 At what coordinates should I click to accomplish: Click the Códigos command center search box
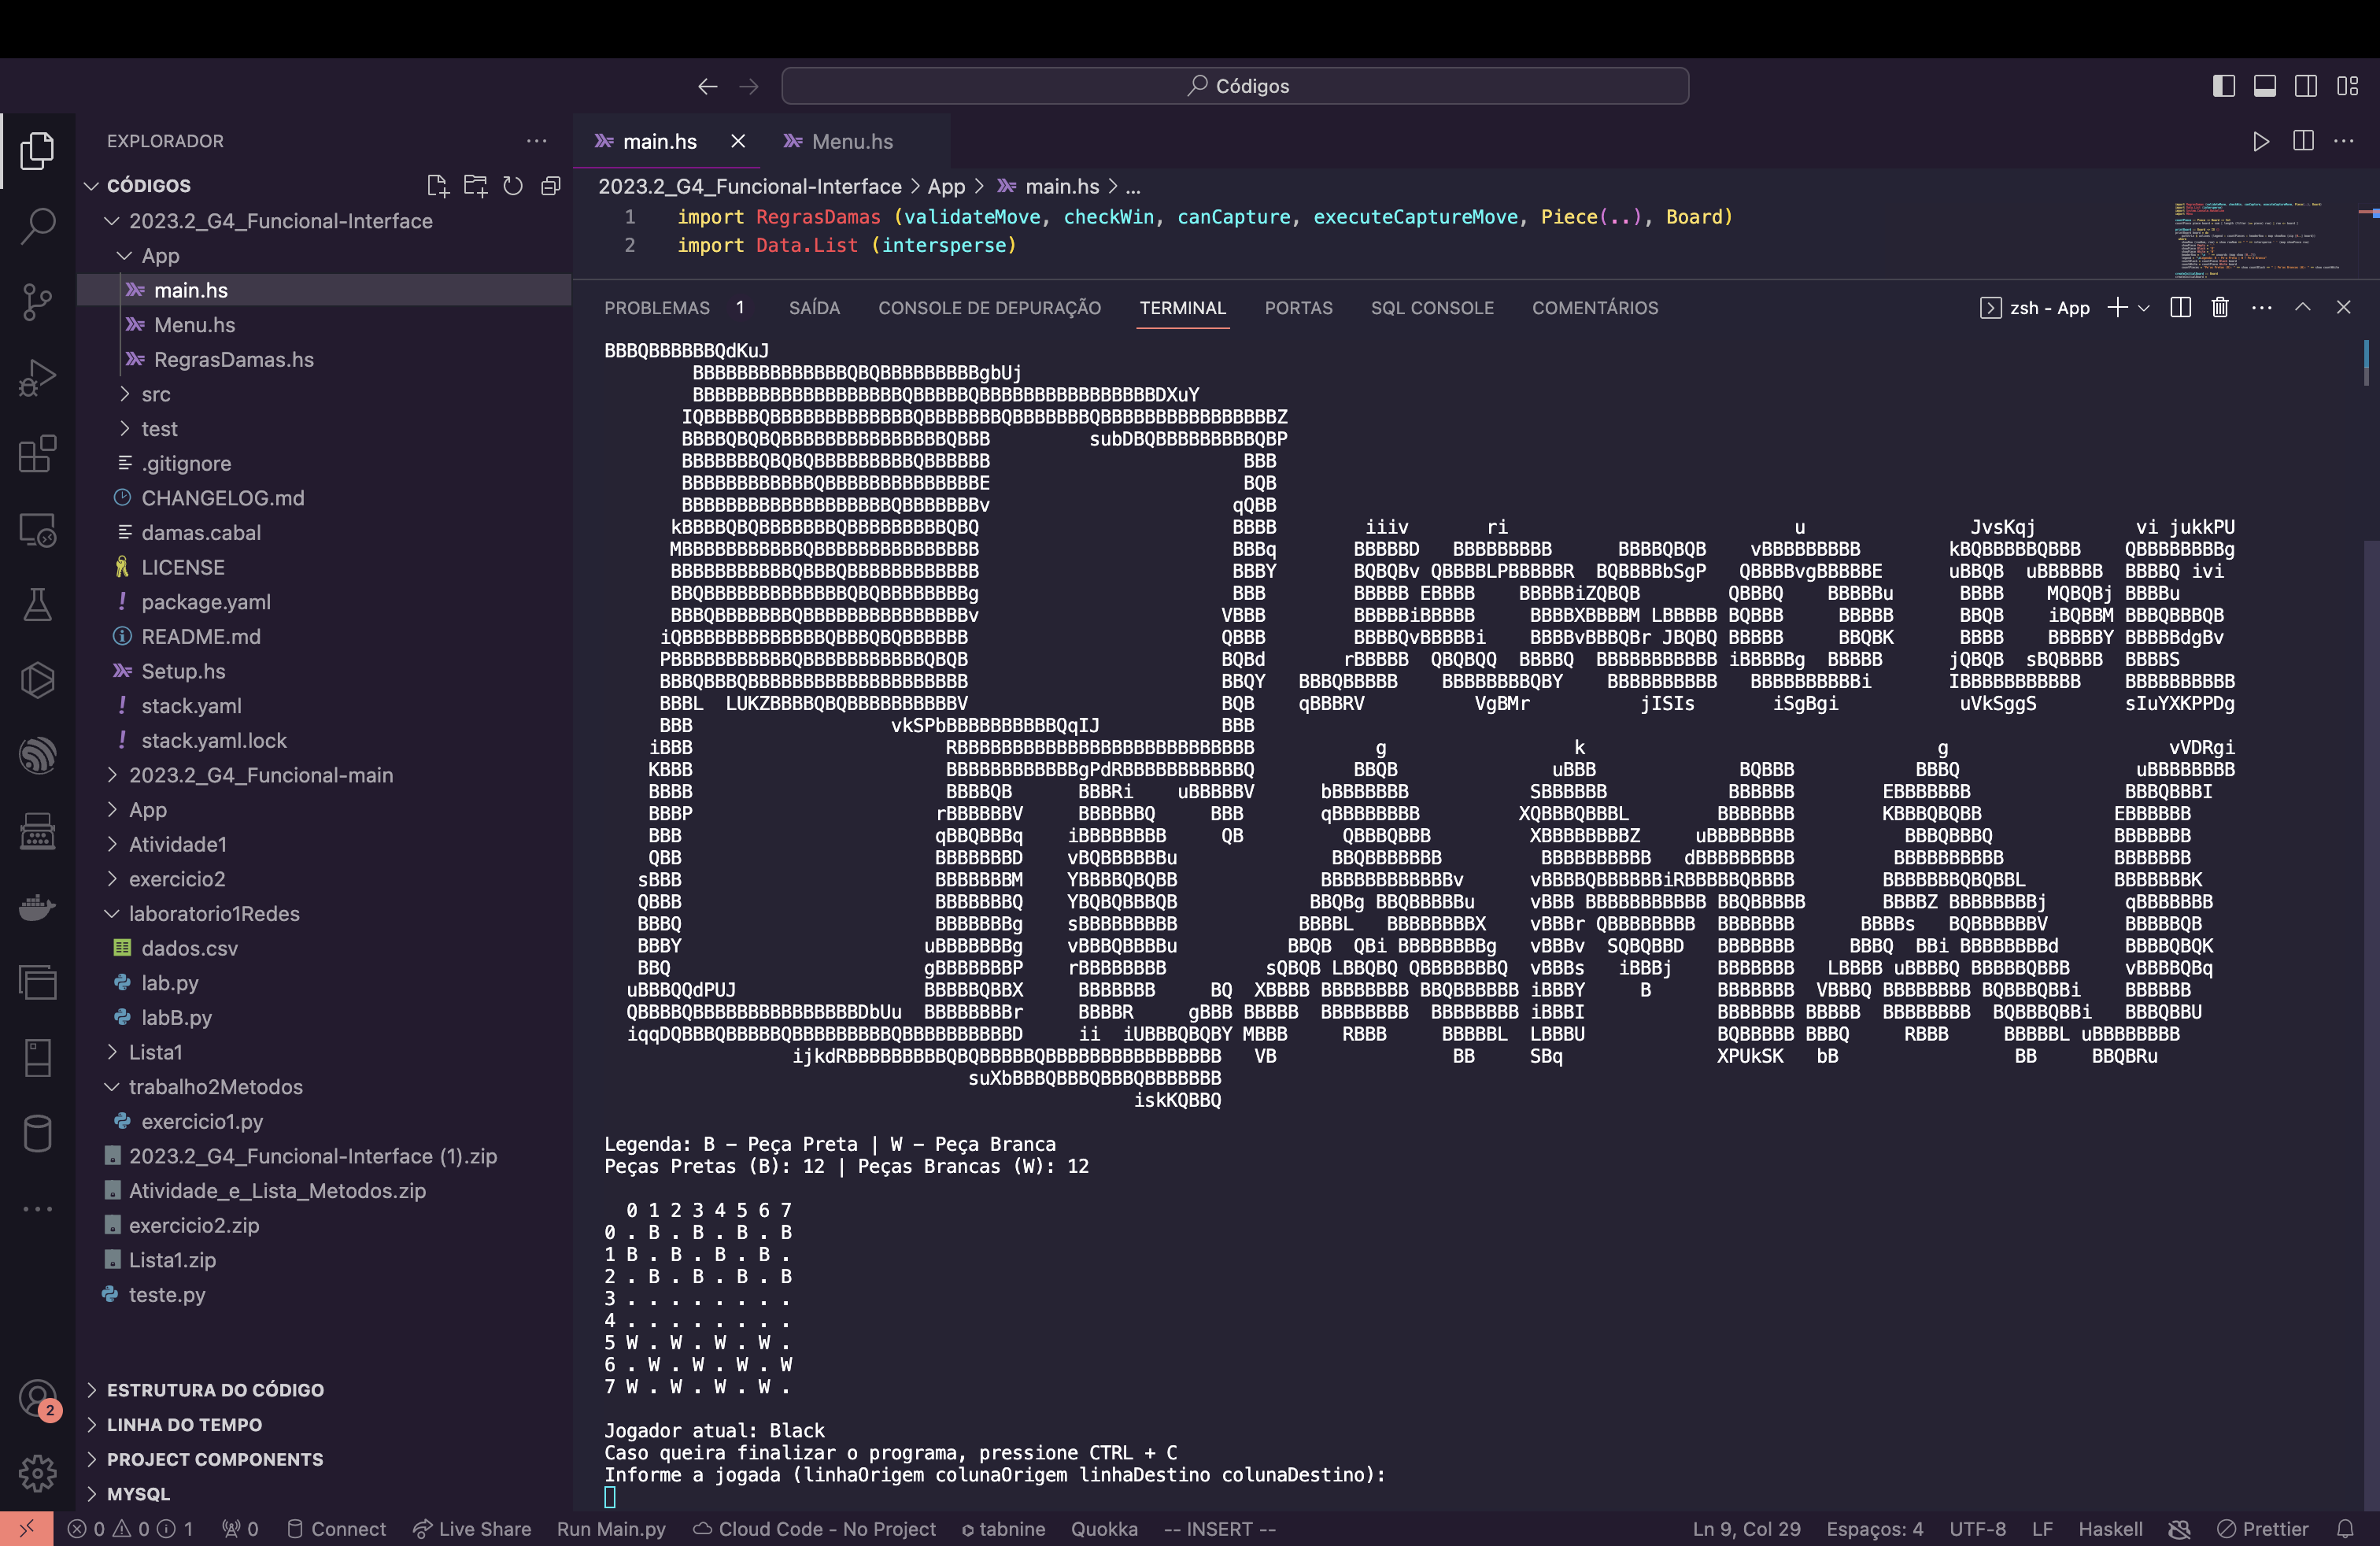click(1234, 86)
